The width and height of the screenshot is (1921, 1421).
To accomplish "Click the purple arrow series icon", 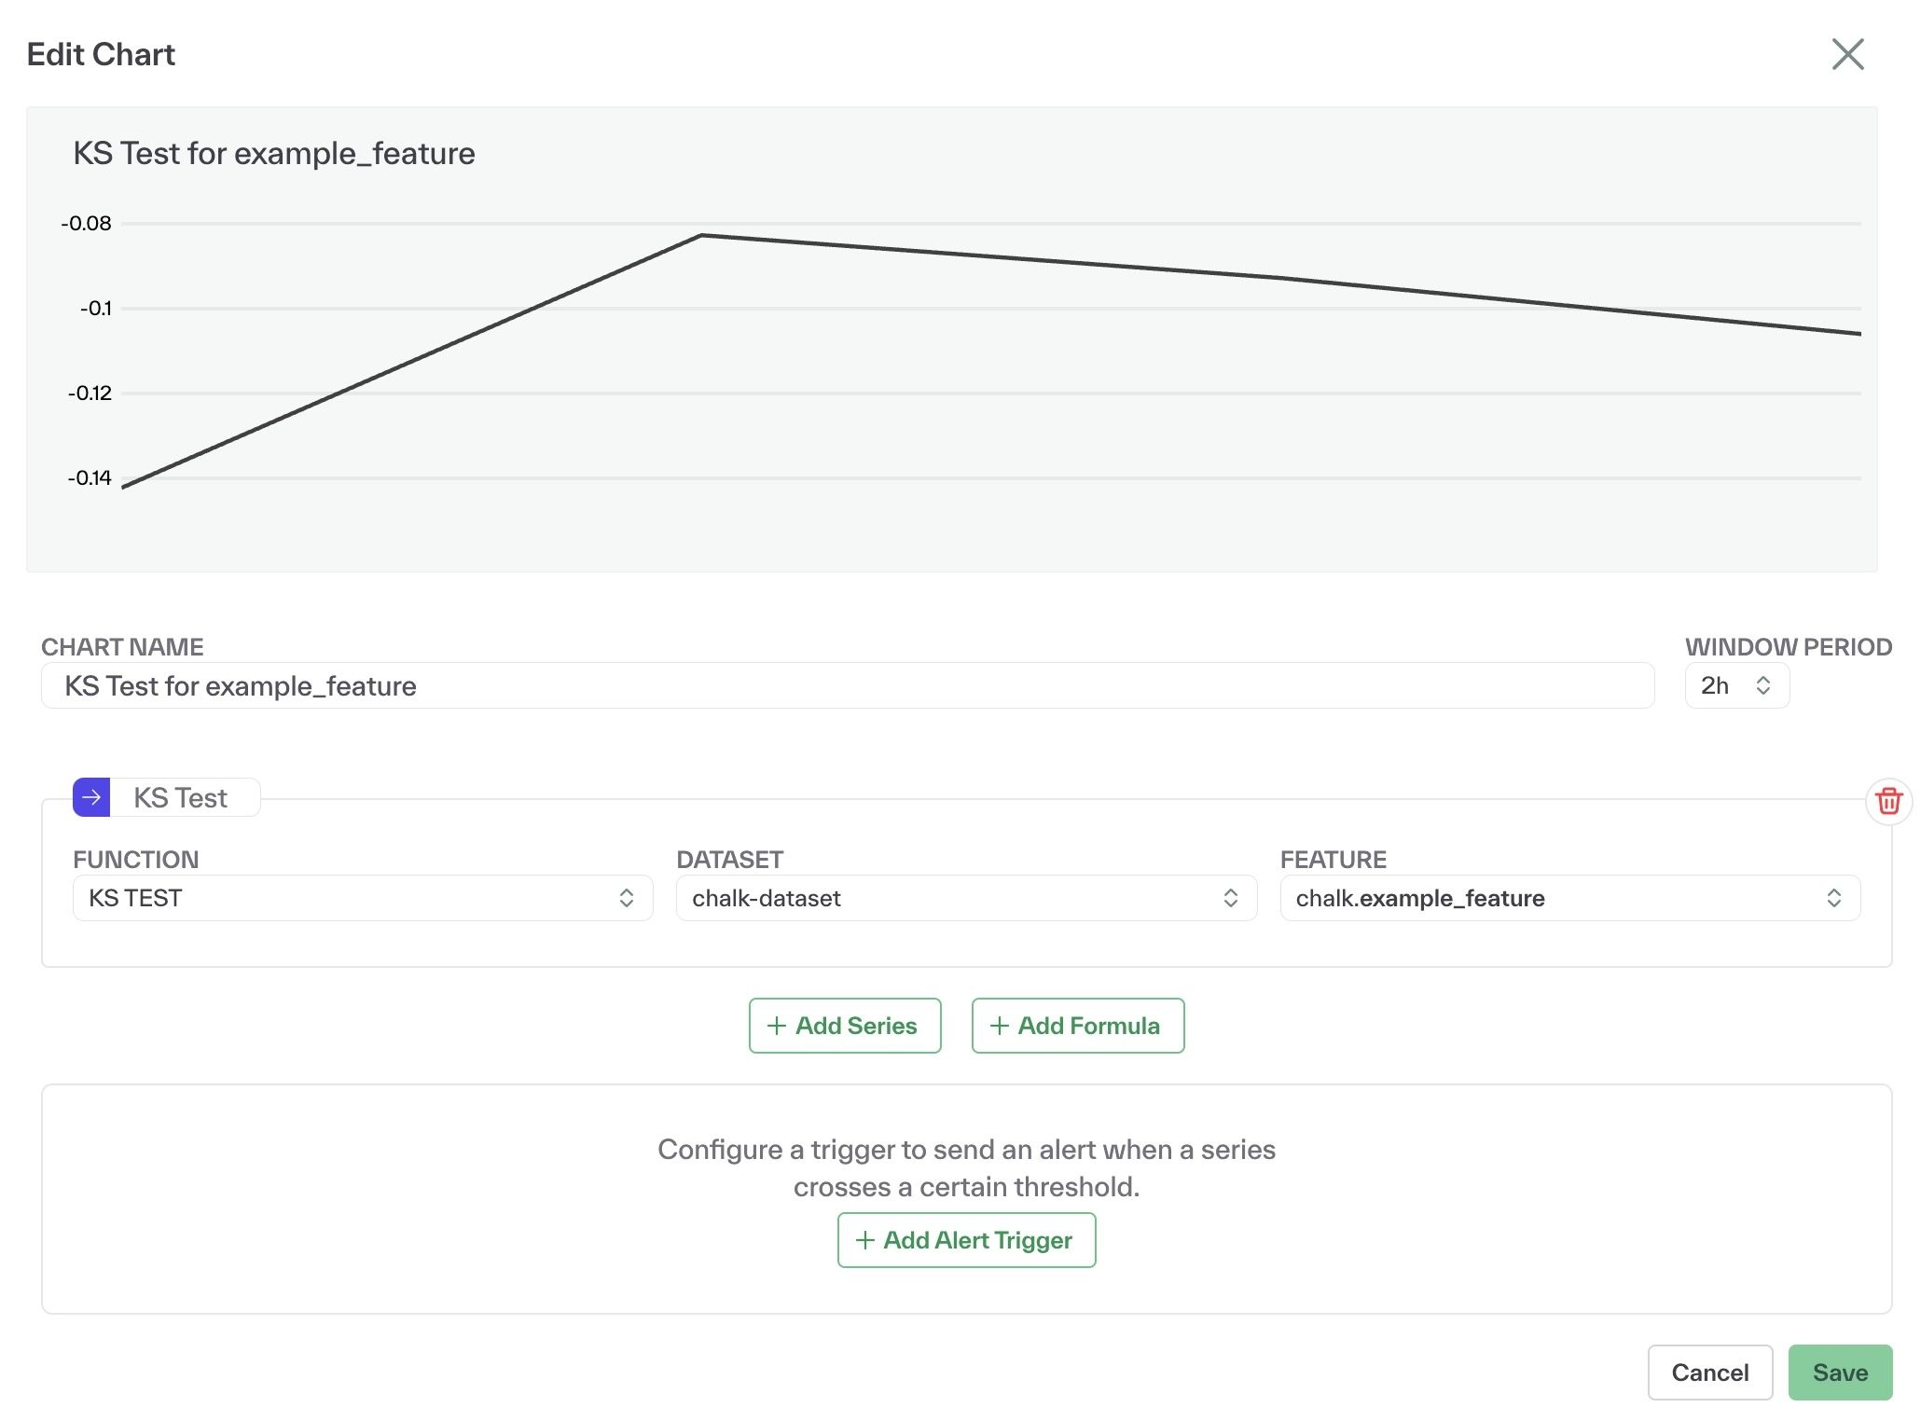I will point(91,797).
